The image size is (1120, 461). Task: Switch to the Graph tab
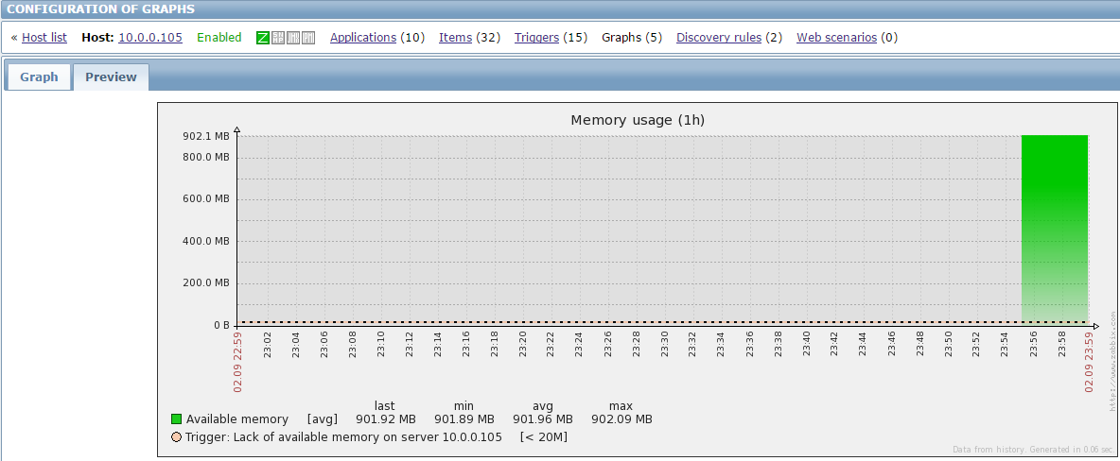tap(40, 77)
